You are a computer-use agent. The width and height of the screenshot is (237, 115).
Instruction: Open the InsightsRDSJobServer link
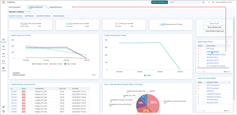point(214,94)
